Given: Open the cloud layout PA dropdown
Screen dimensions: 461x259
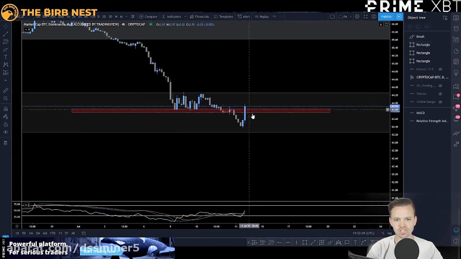Looking at the screenshot, I should (345, 17).
